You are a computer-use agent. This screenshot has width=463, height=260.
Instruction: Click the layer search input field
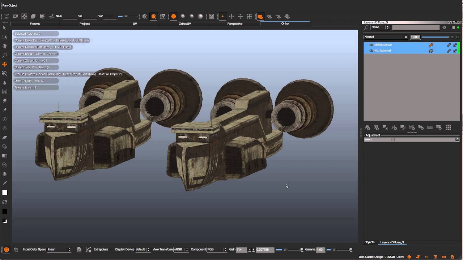click(x=416, y=27)
